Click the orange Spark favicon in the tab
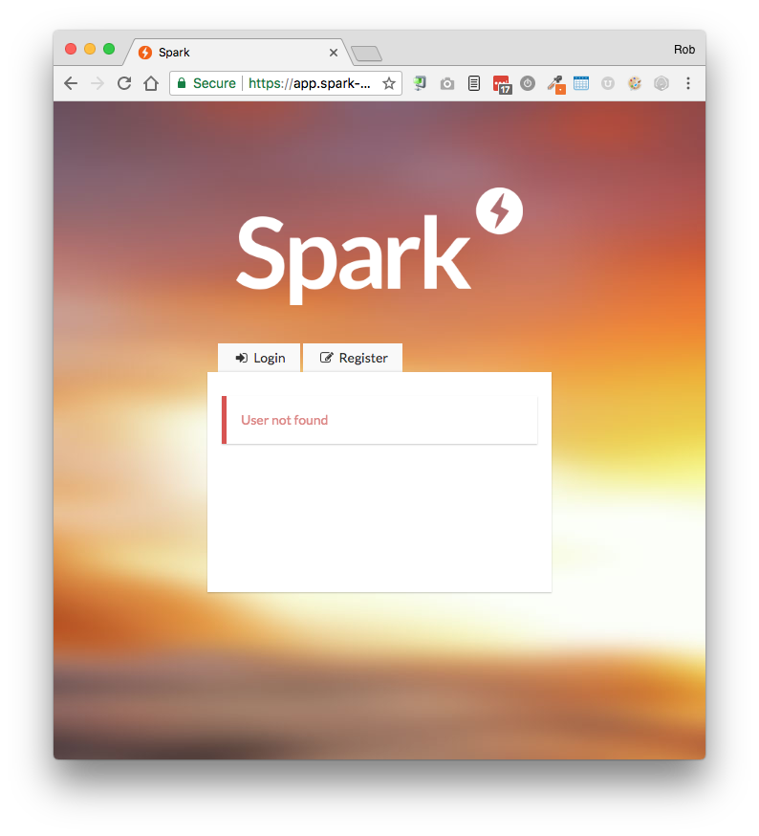The image size is (759, 836). click(x=145, y=53)
